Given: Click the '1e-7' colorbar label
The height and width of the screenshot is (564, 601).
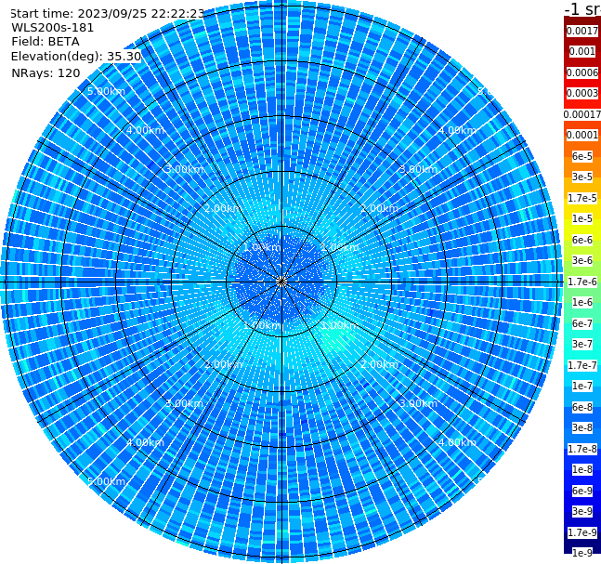Looking at the screenshot, I should pos(582,386).
